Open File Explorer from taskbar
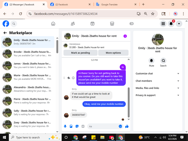Image resolution: width=188 pixels, height=141 pixels. point(102,138)
